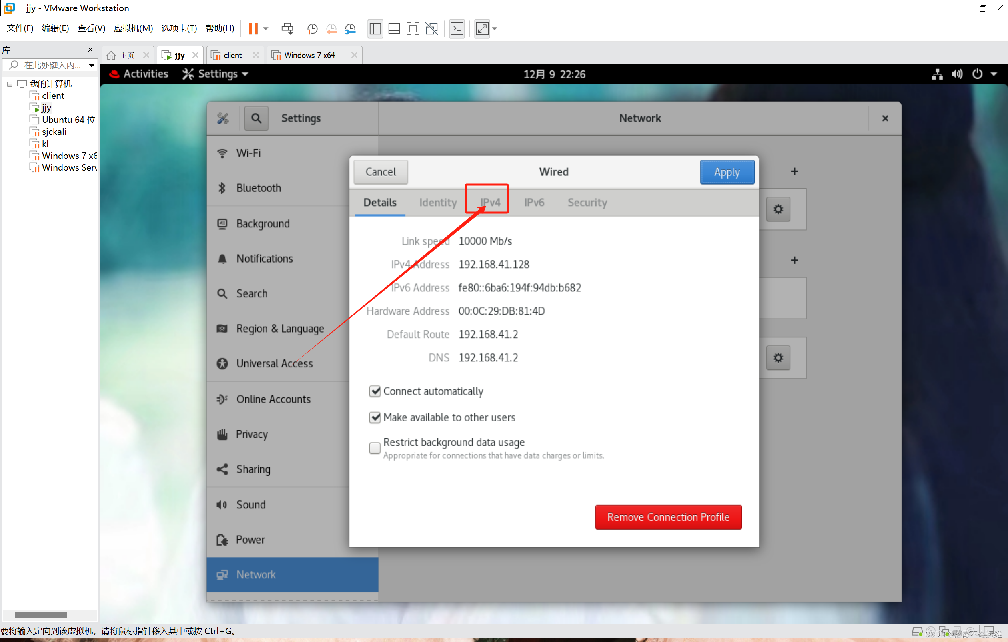
Task: Click the VMware pause virtual machine icon
Action: click(x=253, y=28)
